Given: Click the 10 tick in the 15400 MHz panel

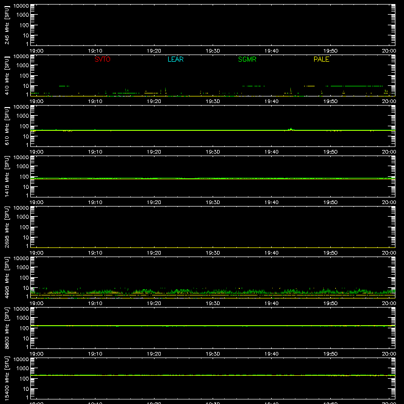Looking at the screenshot, I should coord(26,389).
